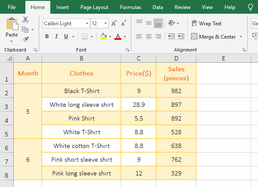
Task: Open Orientation dropdown arrow
Action: [178, 23]
